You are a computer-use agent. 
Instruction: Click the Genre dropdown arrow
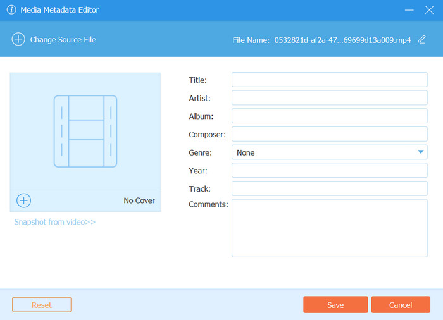tap(420, 152)
